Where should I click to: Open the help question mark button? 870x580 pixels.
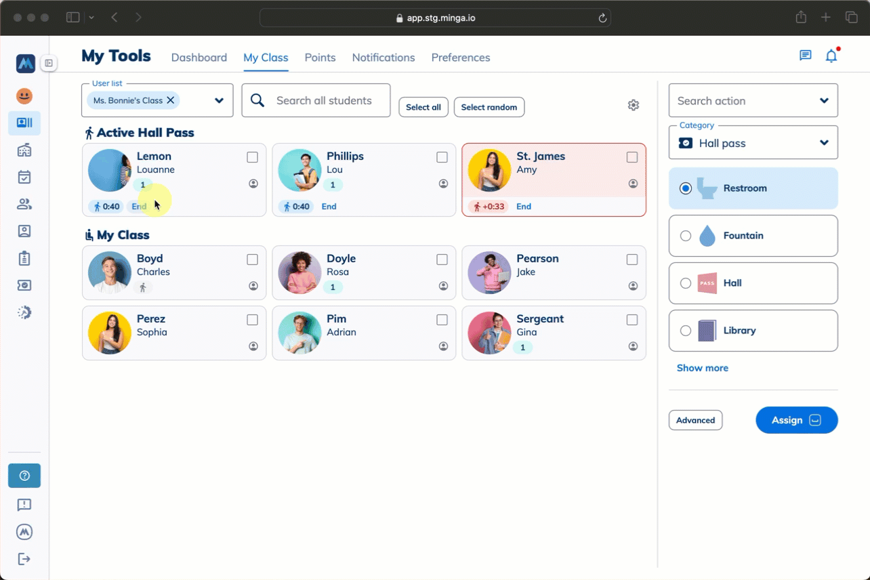click(x=24, y=476)
